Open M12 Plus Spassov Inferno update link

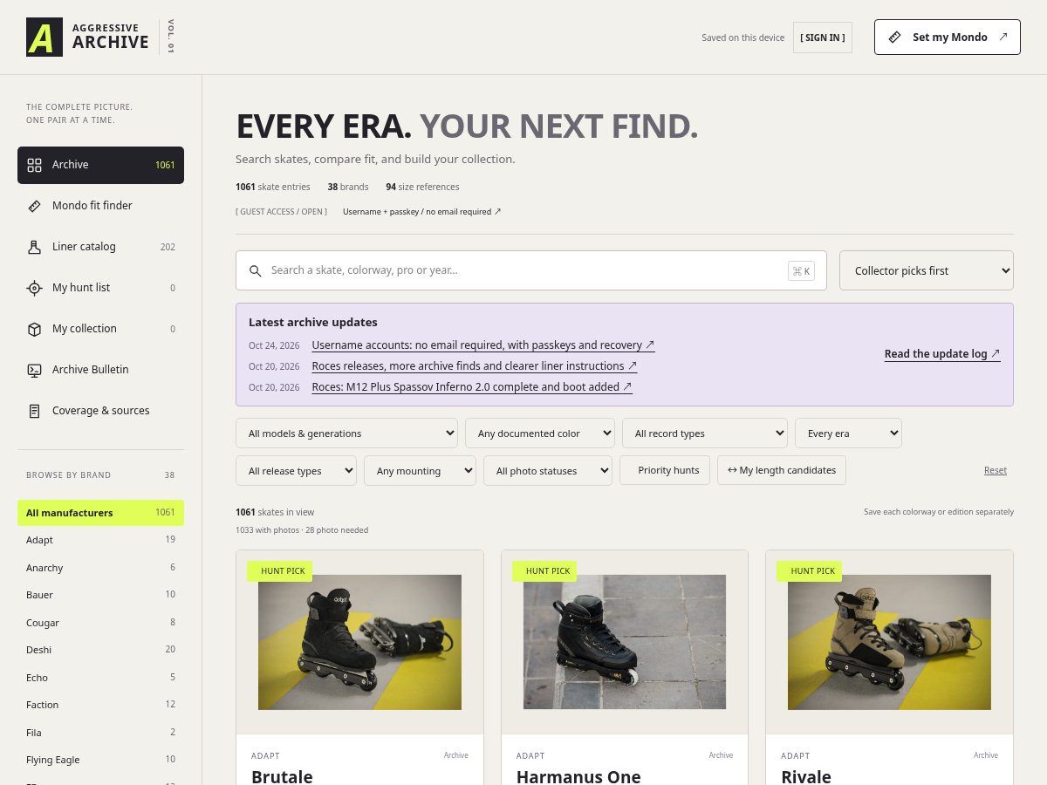click(x=472, y=387)
